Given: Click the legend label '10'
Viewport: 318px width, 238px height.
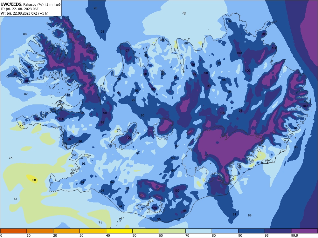Looking at the screenshot, I should click(29, 235).
